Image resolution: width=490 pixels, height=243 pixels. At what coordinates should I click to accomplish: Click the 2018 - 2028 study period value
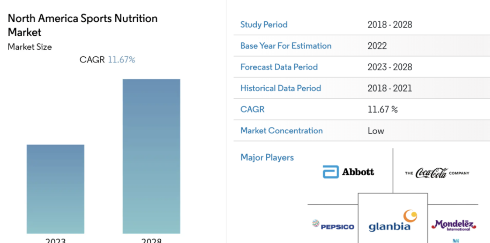pyautogui.click(x=390, y=24)
